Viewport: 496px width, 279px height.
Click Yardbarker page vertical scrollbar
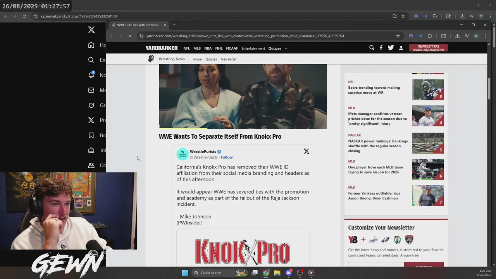(489, 89)
